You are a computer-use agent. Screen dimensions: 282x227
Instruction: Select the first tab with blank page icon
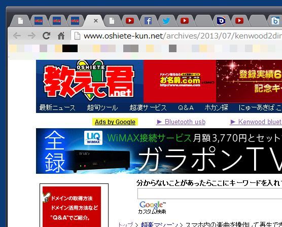[x=20, y=21]
